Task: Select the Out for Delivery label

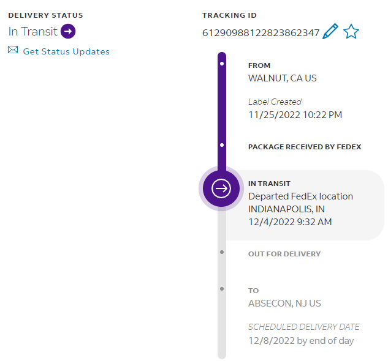Action: (x=284, y=254)
